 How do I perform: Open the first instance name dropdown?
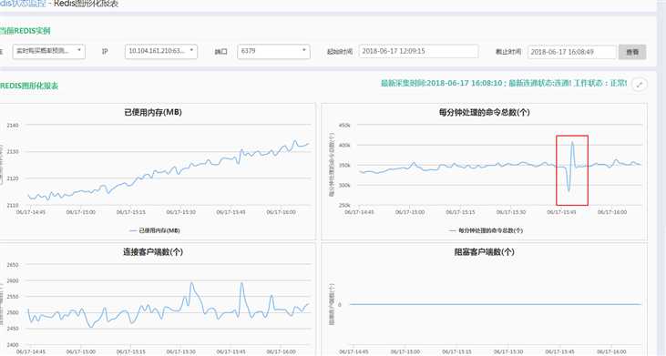[48, 51]
